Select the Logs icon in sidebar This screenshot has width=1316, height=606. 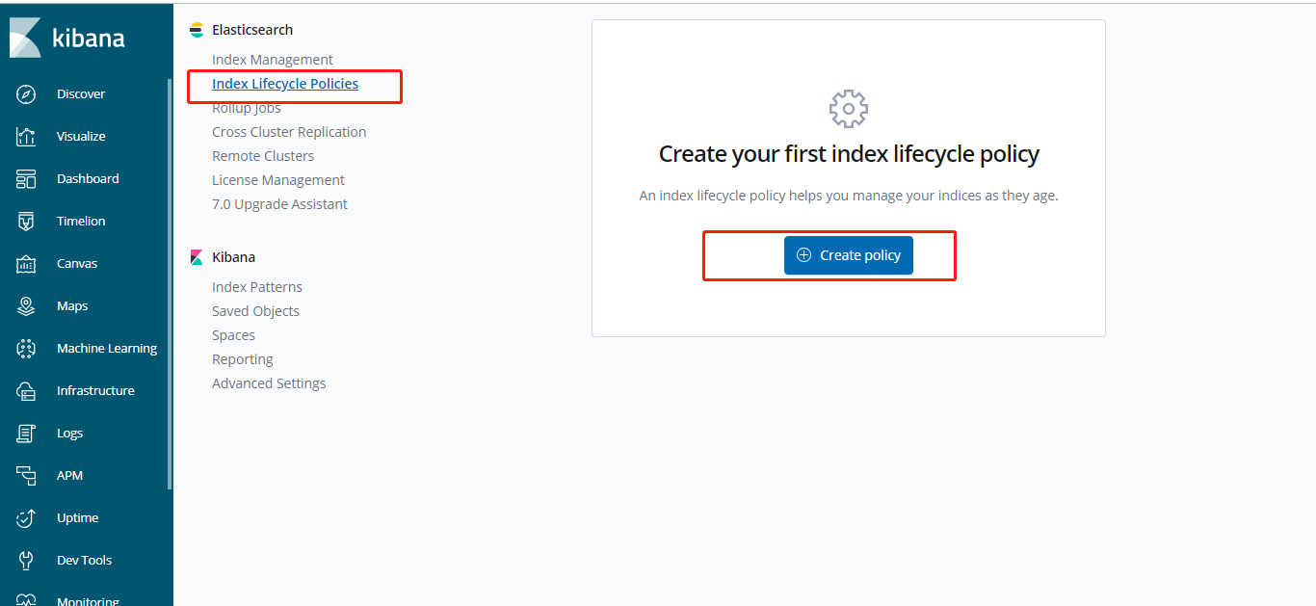[26, 434]
